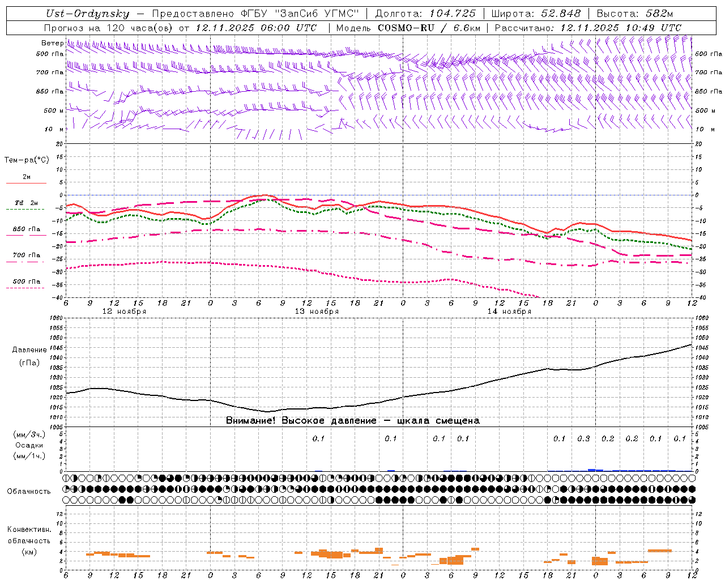725x580 pixels.
Task: Click the Ветер panel label
Action: coord(52,42)
